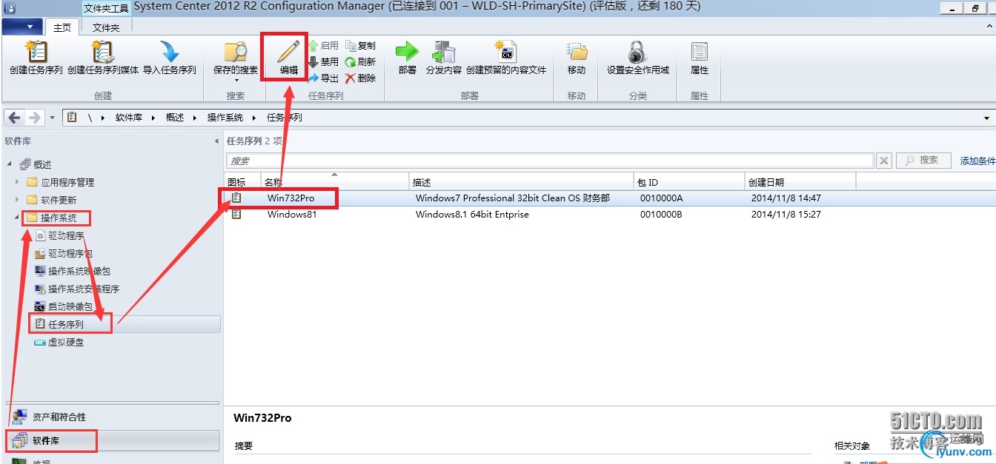Click the Export (导出) ribbon command

(323, 78)
